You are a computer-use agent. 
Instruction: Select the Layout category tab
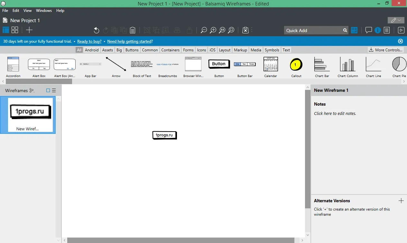[225, 50]
